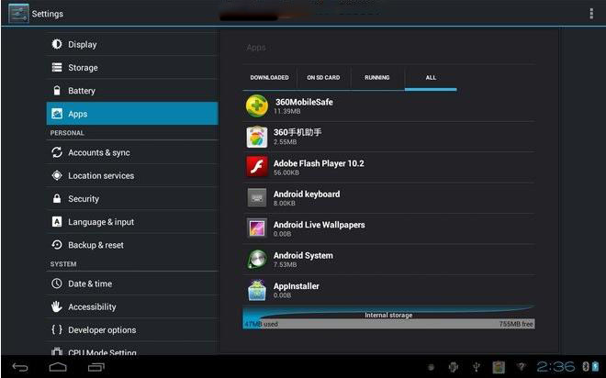Click the Adobe Flash Player 10.2 name
Screen dimensions: 606x378
pyautogui.click(x=319, y=163)
